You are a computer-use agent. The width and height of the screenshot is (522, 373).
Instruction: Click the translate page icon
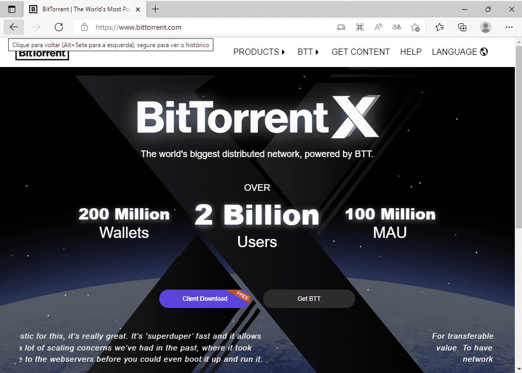397,27
